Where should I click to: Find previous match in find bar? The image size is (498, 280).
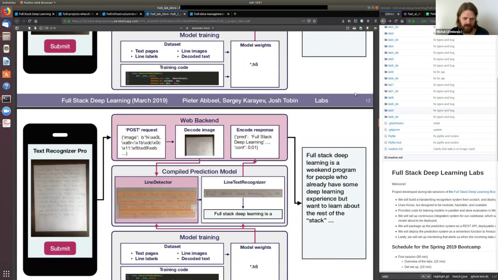pyautogui.click(x=423, y=276)
